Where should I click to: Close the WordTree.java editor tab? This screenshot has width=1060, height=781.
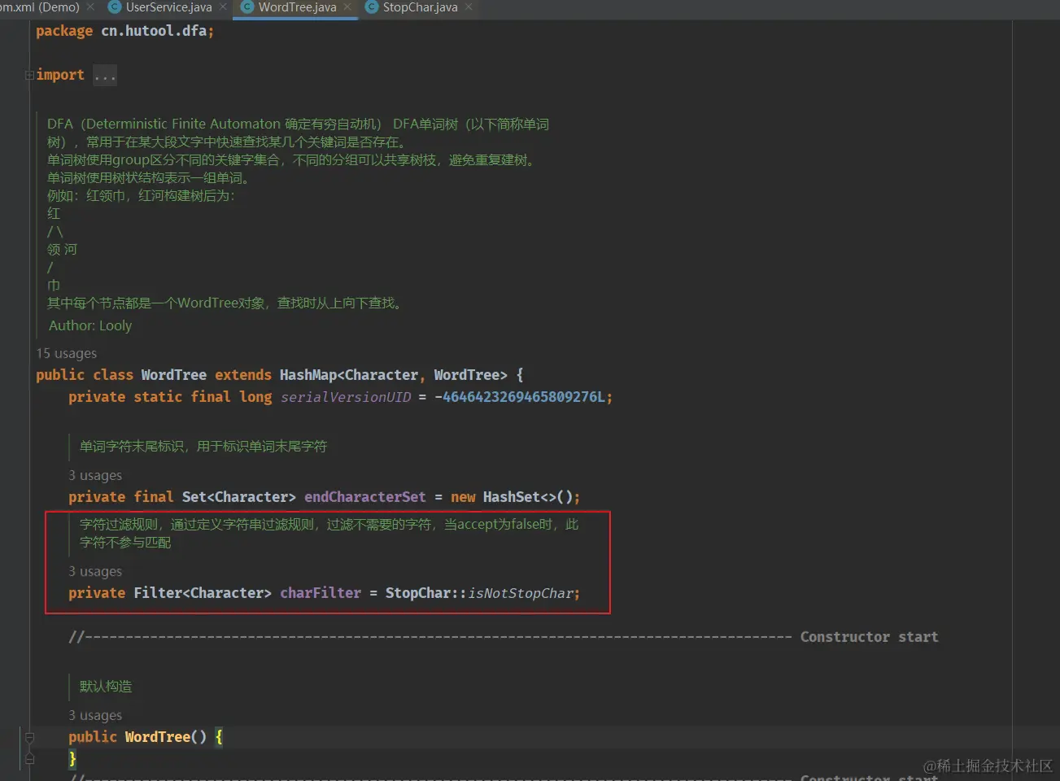[347, 7]
